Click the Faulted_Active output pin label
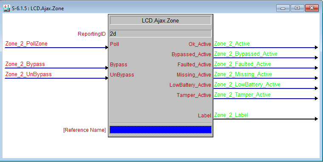The width and height of the screenshot is (323, 162). [x=194, y=65]
